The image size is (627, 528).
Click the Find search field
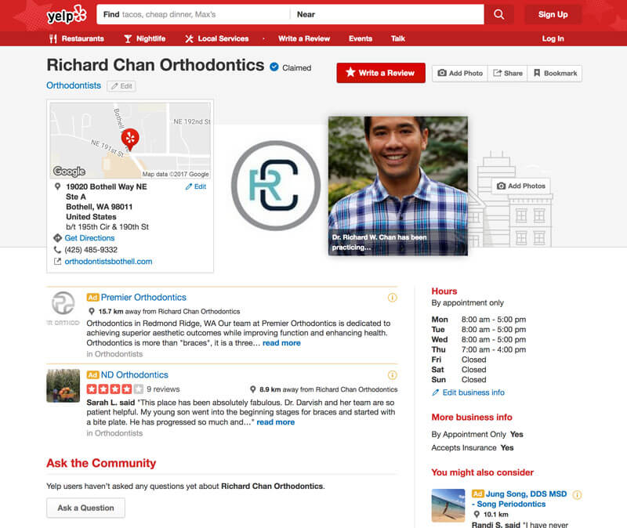coord(194,14)
